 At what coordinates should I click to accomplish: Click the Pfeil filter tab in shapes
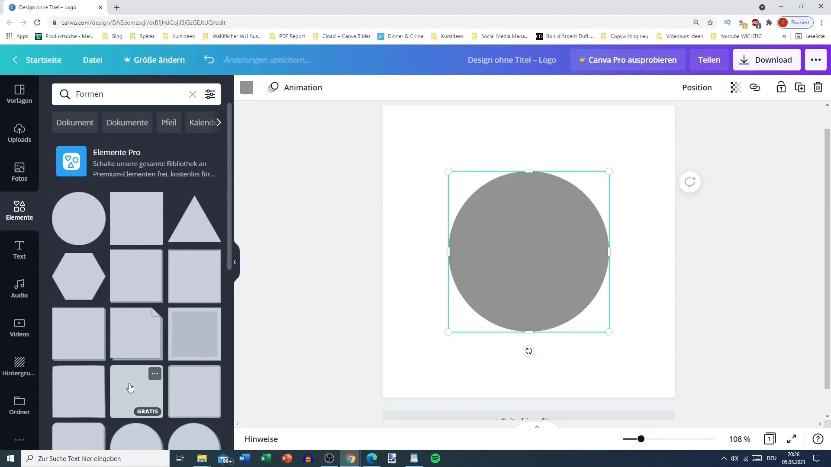point(169,123)
